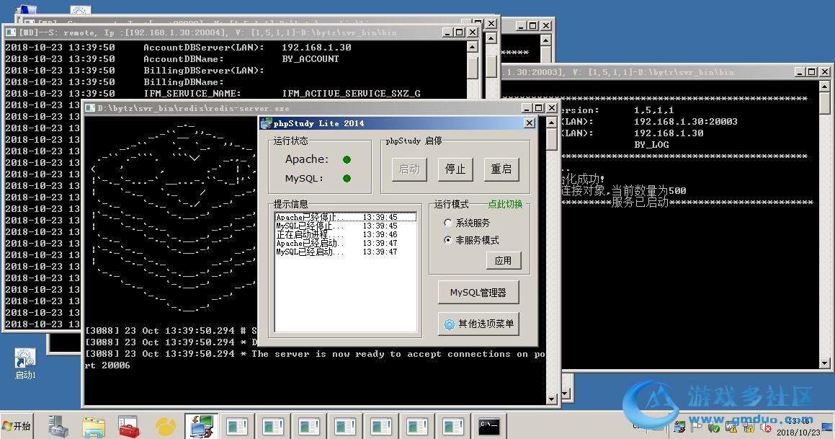This screenshot has width=835, height=439.
Task: Click phpStudy title bar icon
Action: pos(266,123)
